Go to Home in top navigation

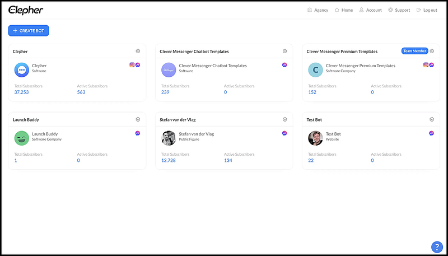click(x=344, y=10)
